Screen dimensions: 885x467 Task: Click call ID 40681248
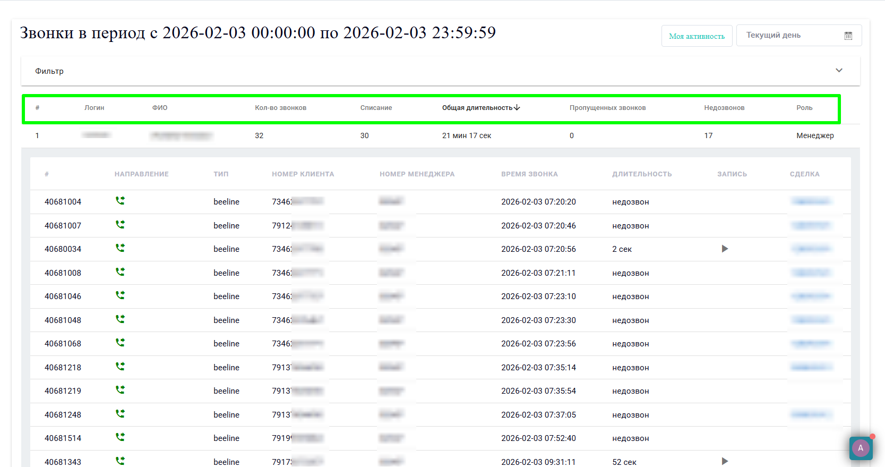tap(63, 415)
